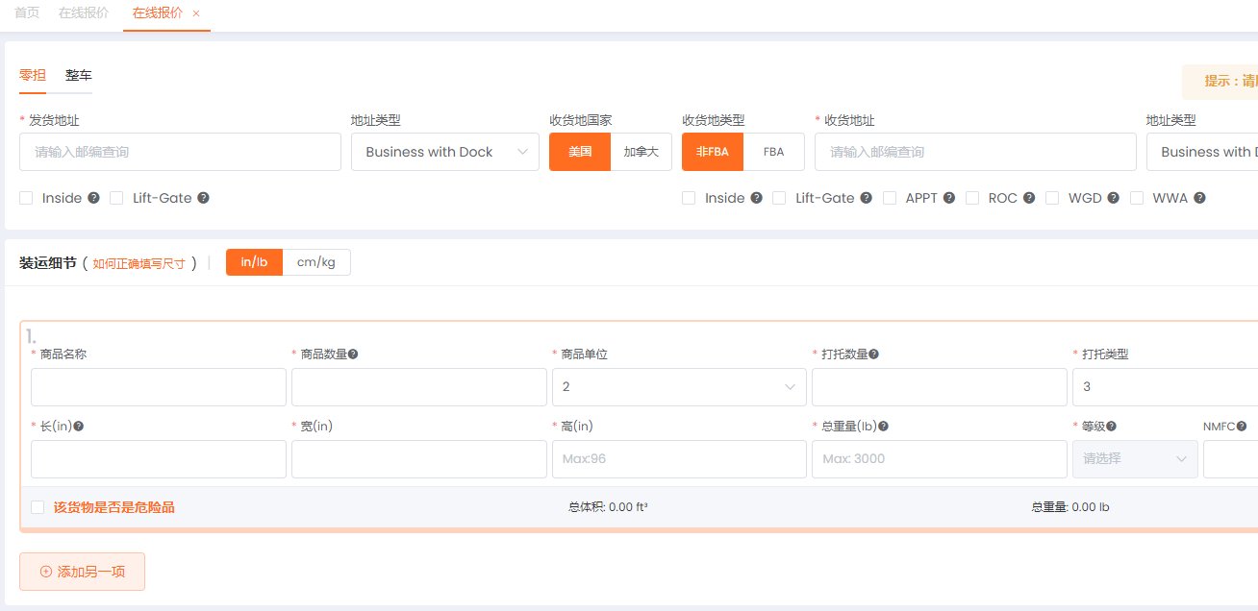Click help icon next to 总重量(lb)

tap(883, 427)
